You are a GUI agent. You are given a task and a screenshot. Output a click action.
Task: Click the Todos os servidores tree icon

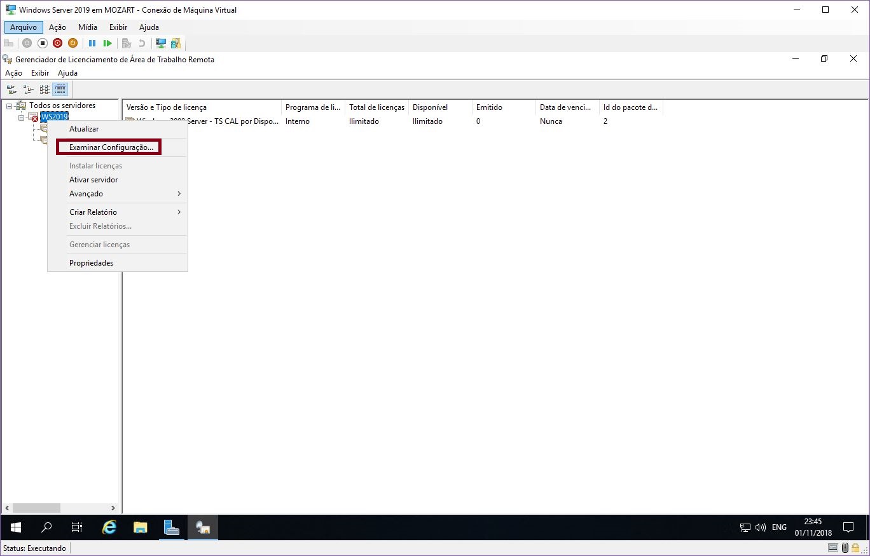point(21,105)
